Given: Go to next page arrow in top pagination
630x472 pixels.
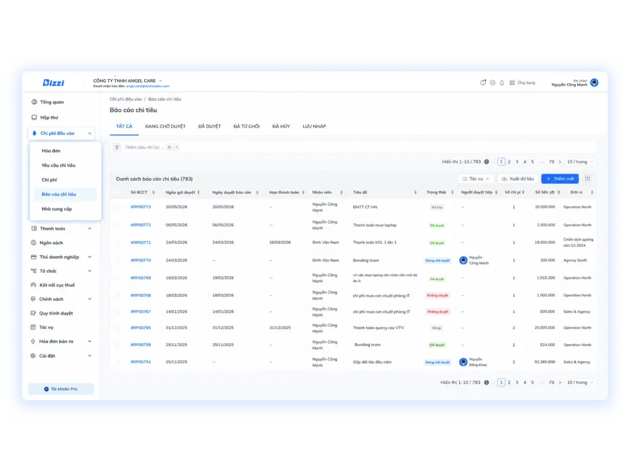Looking at the screenshot, I should tap(559, 162).
